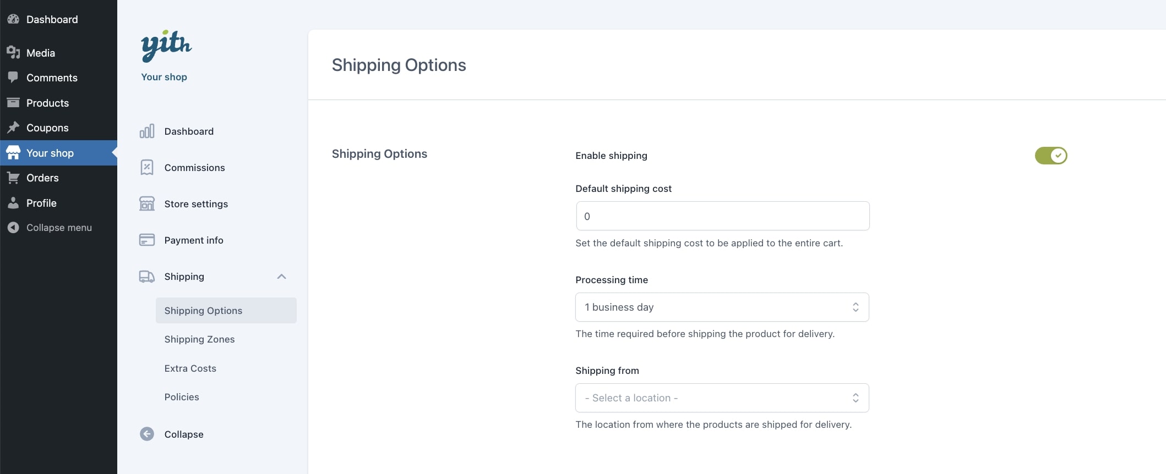1166x474 pixels.
Task: Click 'Set the default shipping cost' description
Action: coord(709,243)
